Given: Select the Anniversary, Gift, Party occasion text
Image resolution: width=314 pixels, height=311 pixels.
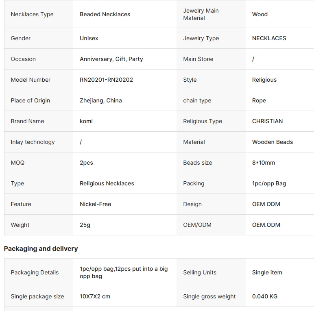Looking at the screenshot, I should click(x=111, y=59).
